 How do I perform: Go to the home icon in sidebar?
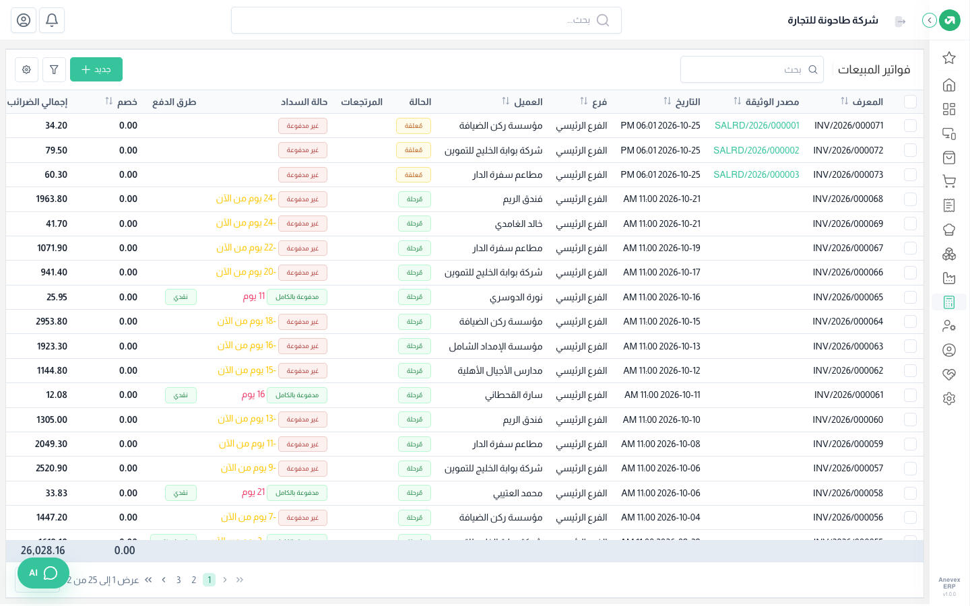(949, 85)
